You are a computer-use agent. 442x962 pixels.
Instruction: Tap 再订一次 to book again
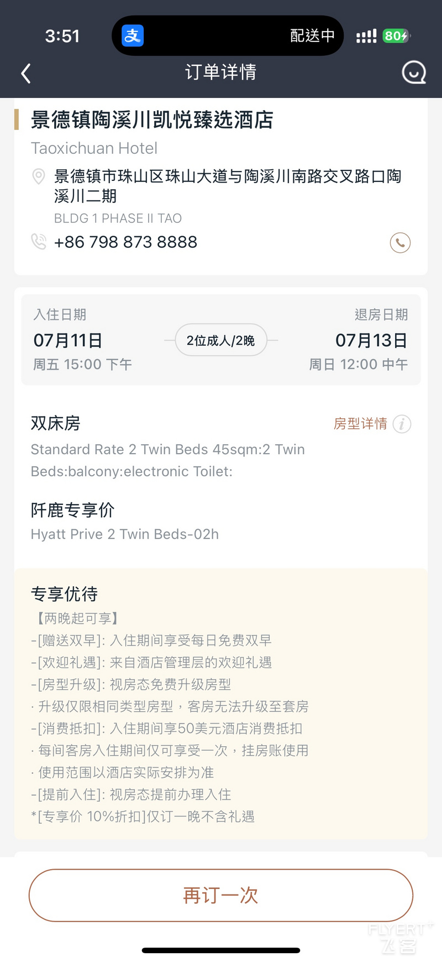click(x=221, y=895)
